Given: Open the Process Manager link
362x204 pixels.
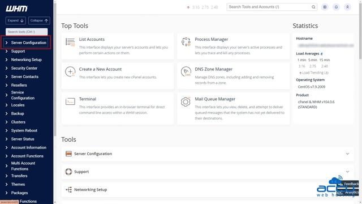Looking at the screenshot, I should [211, 39].
